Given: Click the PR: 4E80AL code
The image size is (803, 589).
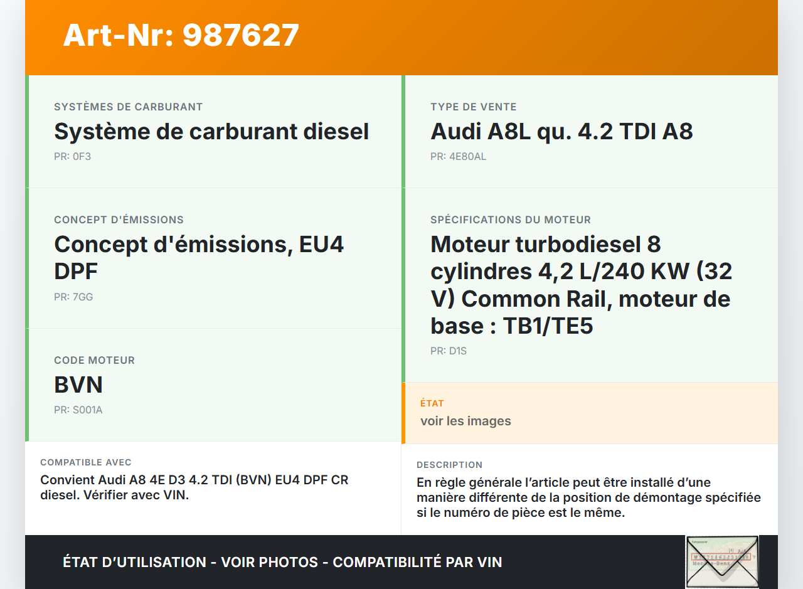Looking at the screenshot, I should tap(458, 156).
